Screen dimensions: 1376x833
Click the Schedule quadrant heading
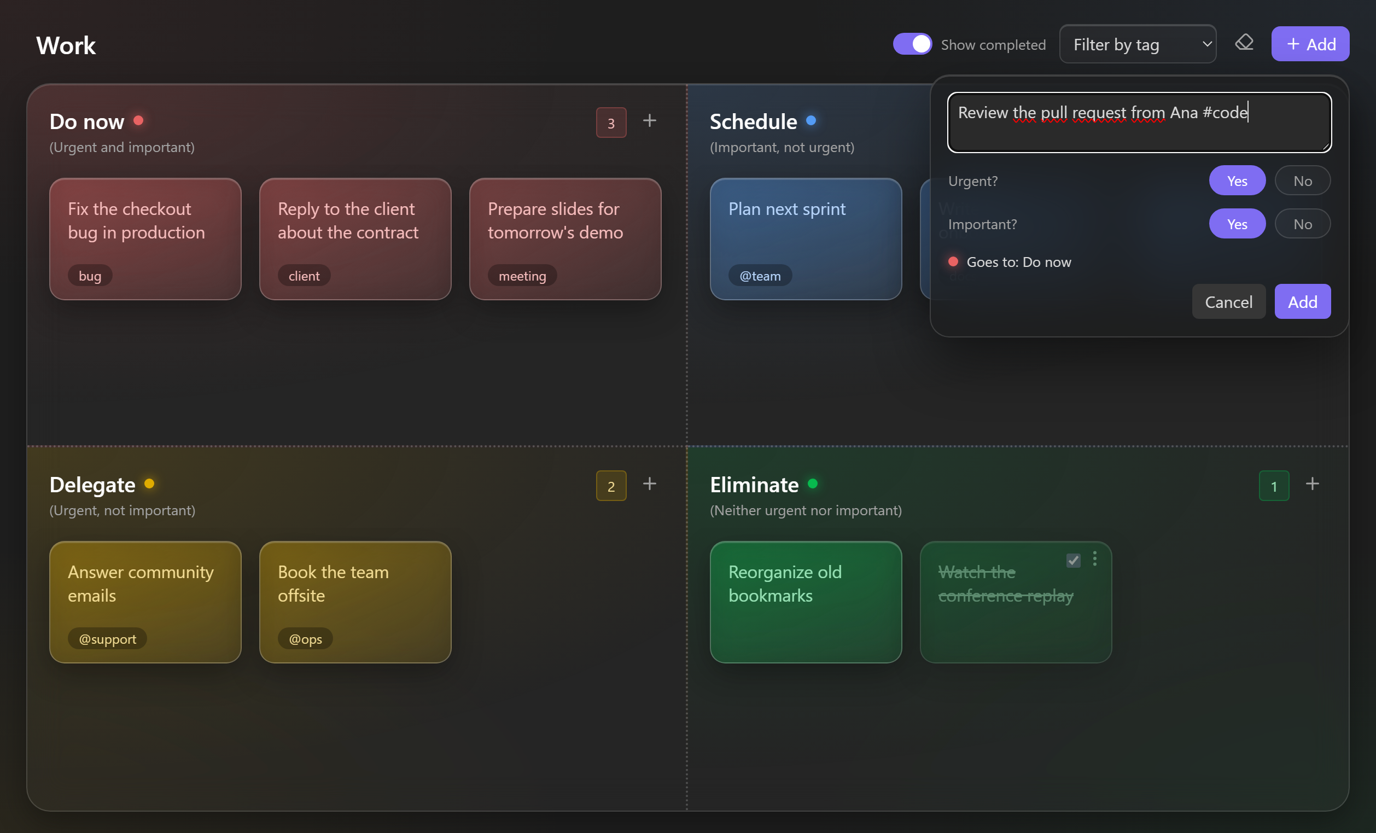753,122
